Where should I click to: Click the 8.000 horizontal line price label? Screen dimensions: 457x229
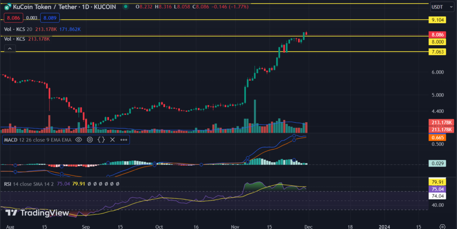[x=437, y=42]
